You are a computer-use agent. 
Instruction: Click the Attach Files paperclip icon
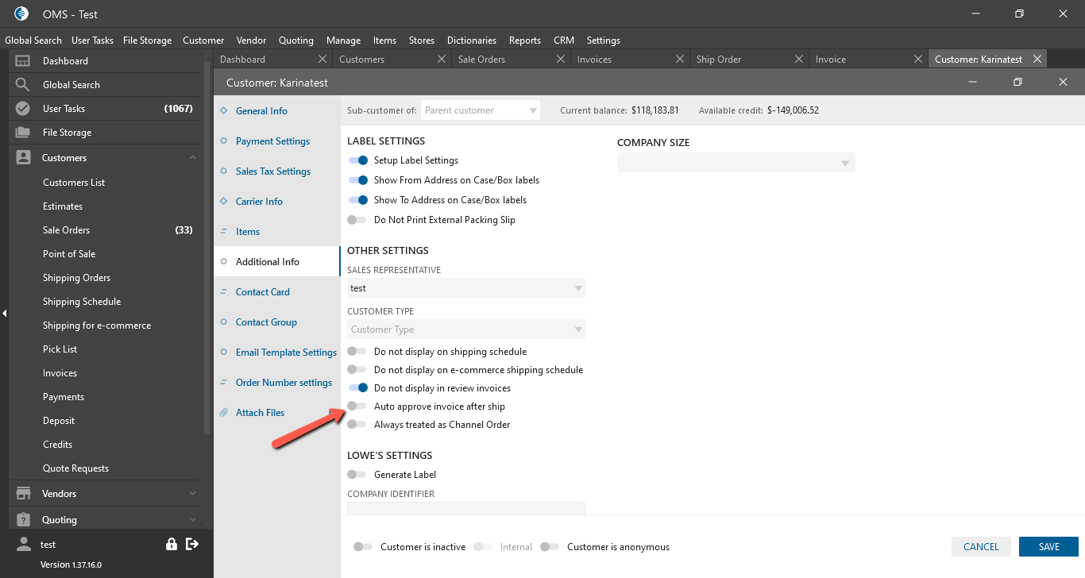224,413
